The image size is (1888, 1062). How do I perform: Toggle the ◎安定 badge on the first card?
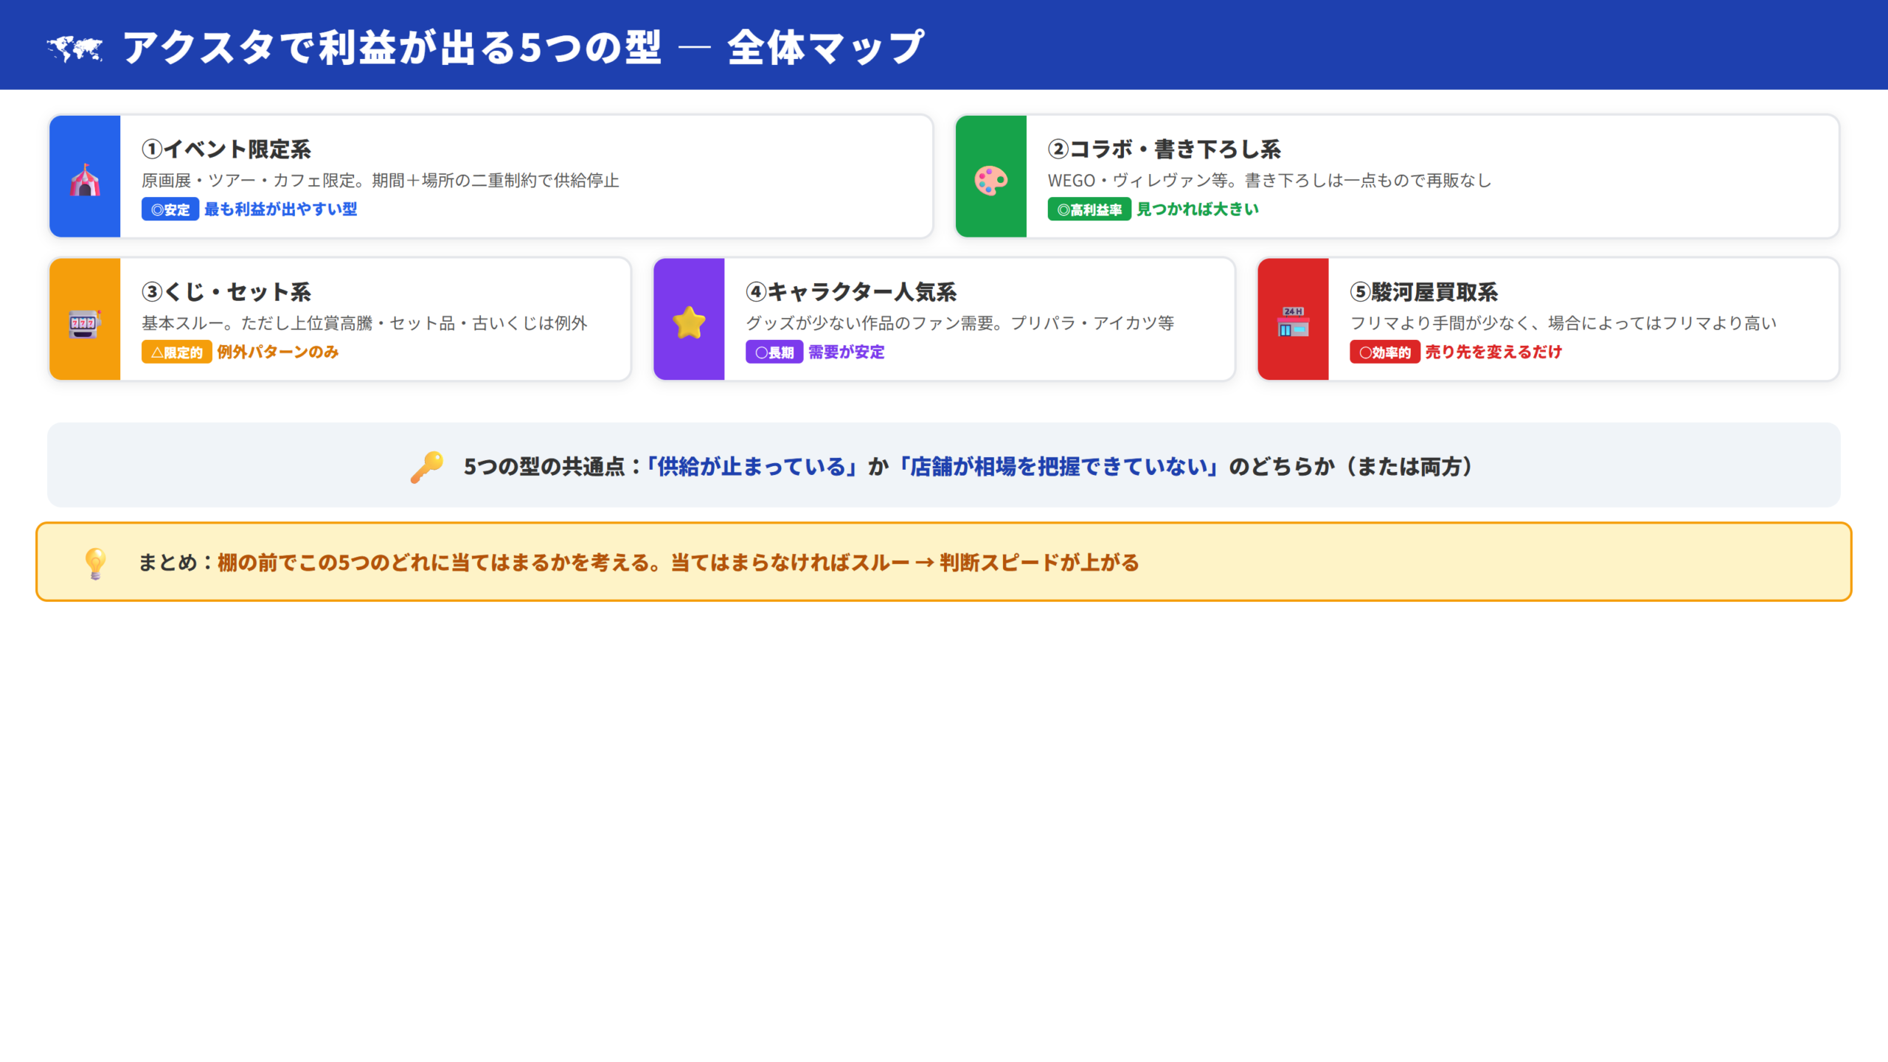point(170,209)
